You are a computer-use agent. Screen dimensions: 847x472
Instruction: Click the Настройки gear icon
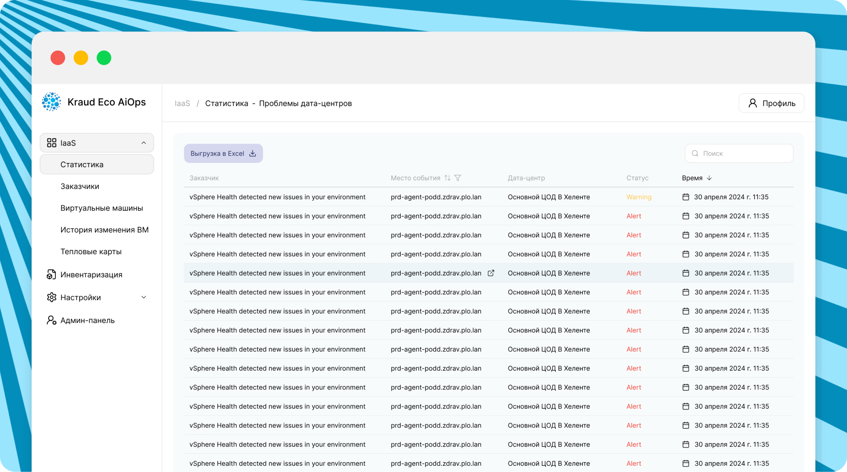click(51, 297)
